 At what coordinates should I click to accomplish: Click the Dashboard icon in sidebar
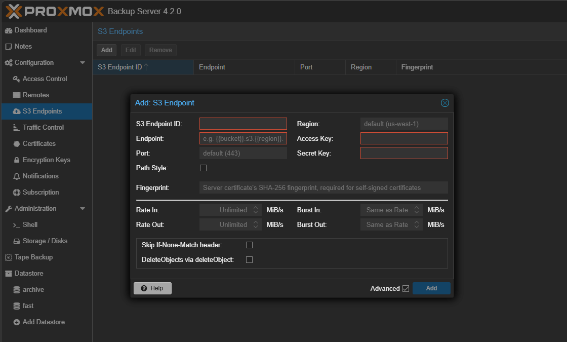(8, 30)
